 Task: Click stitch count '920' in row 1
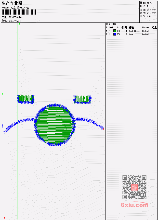pos(118,31)
